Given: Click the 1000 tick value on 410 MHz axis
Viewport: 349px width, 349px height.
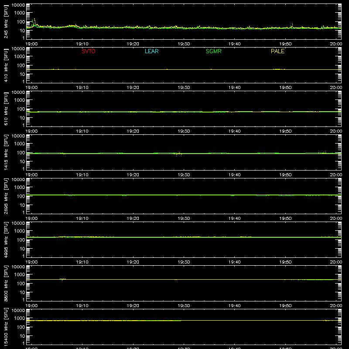Looking at the screenshot, I should click(x=20, y=57).
